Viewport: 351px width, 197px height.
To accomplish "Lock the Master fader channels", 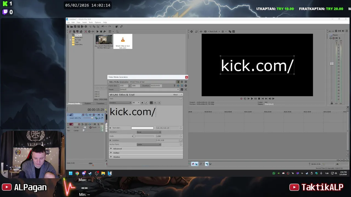I will 332,103.
